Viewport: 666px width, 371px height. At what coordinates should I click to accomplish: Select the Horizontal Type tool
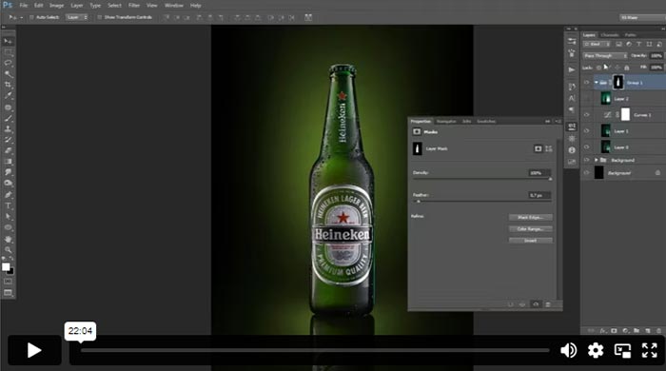(8, 205)
